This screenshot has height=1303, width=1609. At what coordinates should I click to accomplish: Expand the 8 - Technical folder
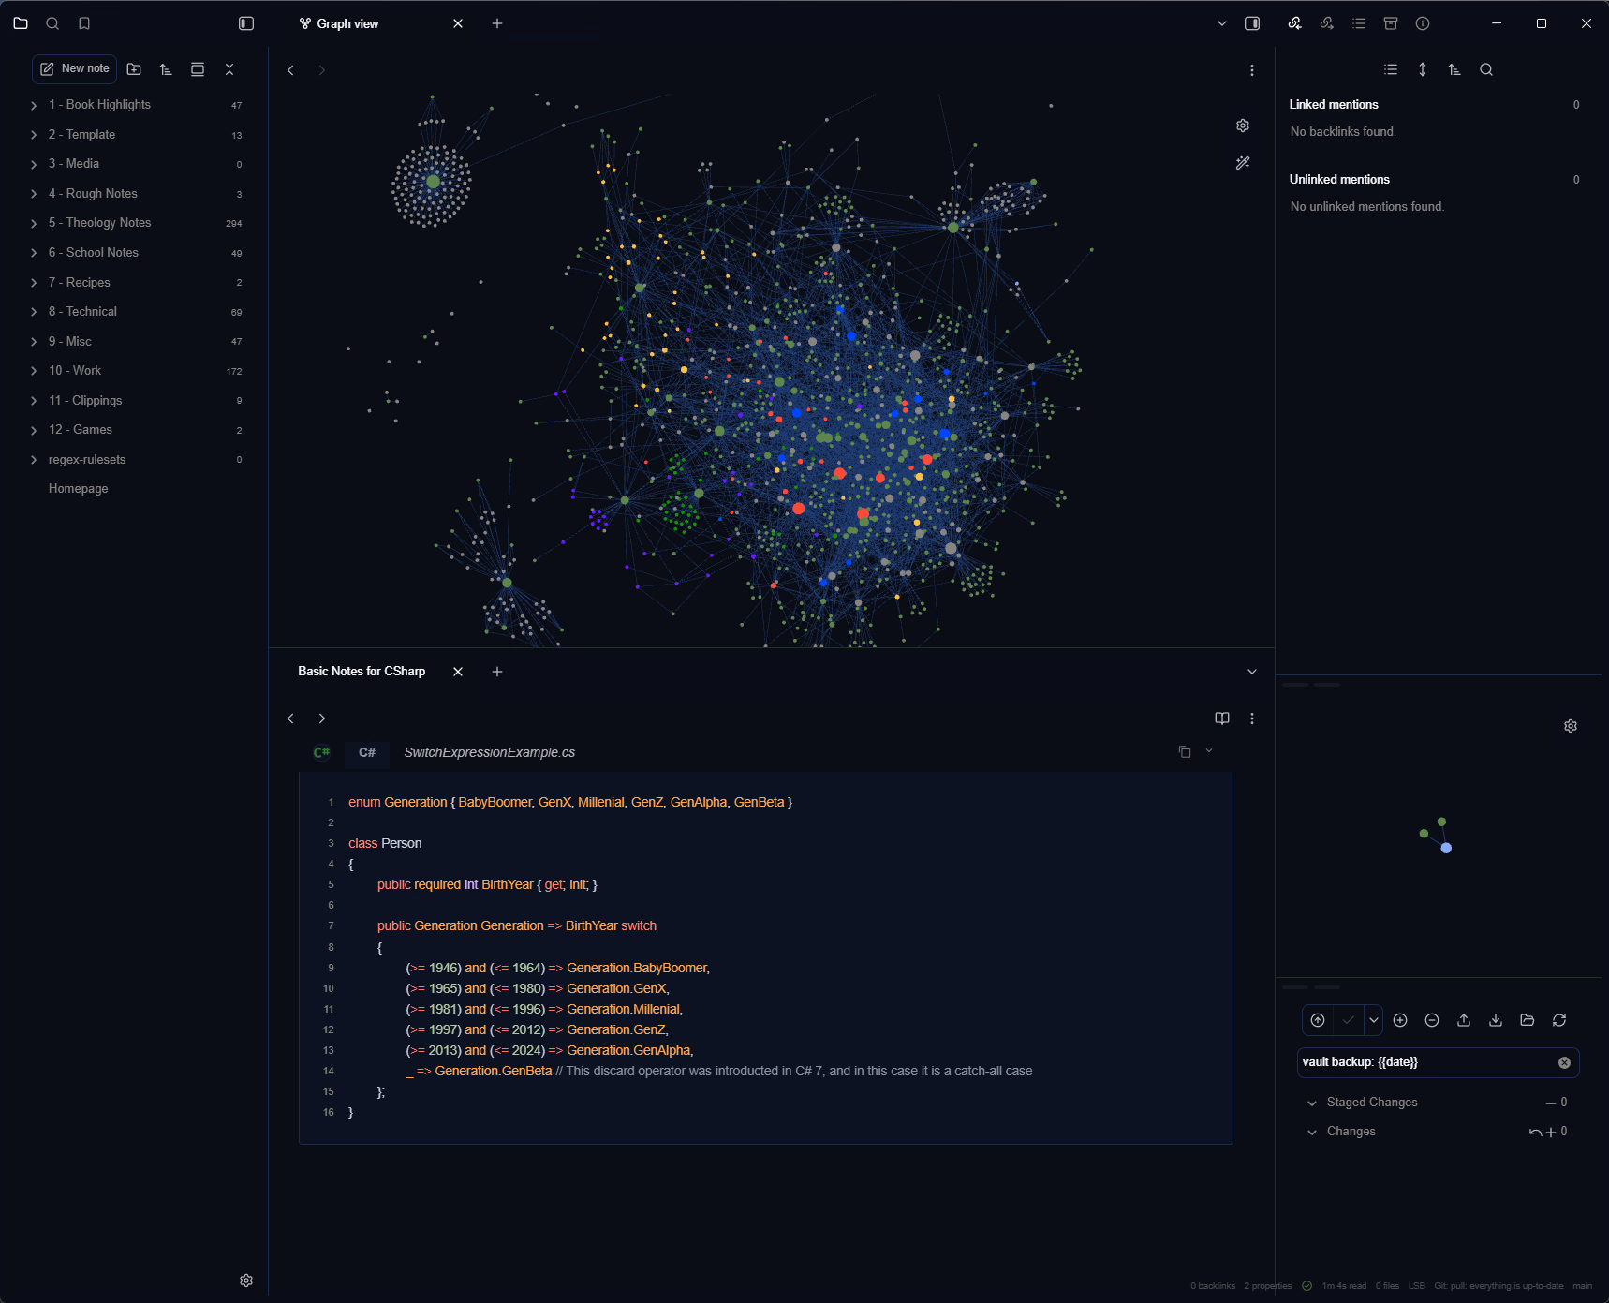[x=136, y=312]
